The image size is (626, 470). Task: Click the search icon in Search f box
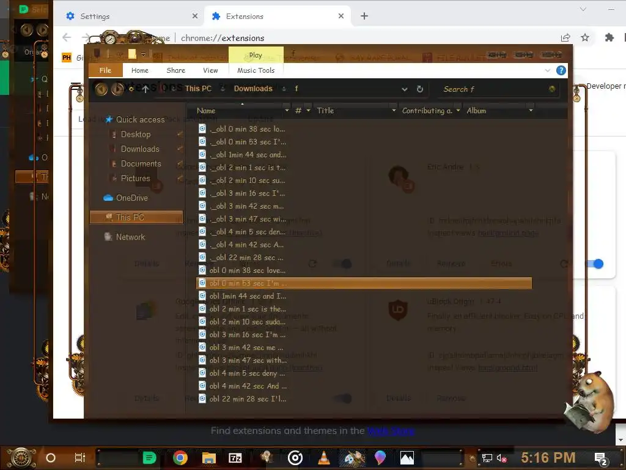552,89
